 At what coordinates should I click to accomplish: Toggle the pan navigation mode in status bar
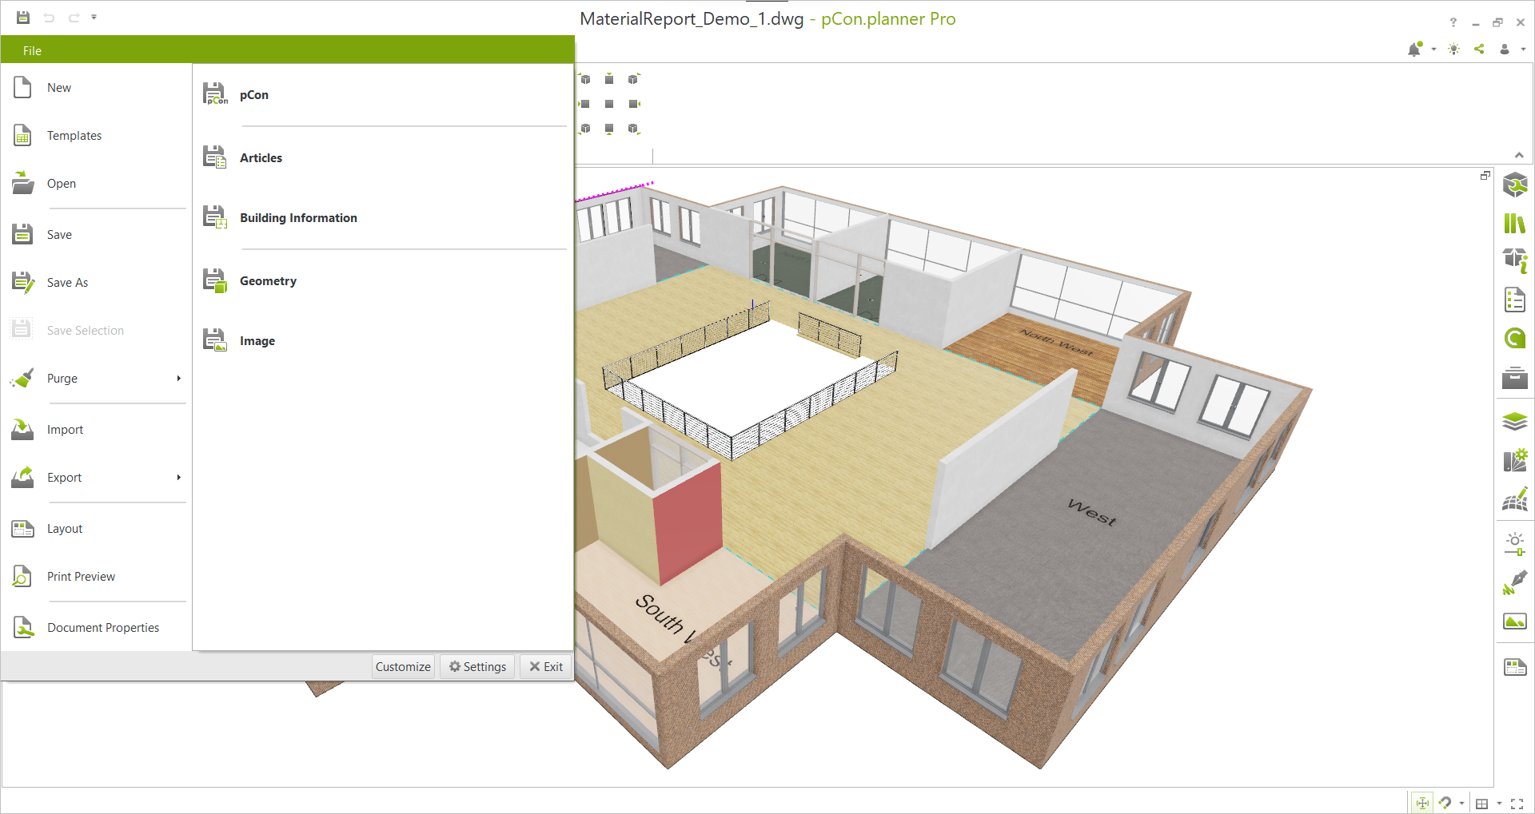pyautogui.click(x=1423, y=802)
